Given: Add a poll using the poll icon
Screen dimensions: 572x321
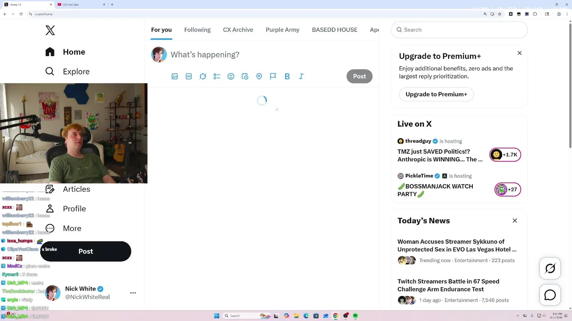Looking at the screenshot, I should click(x=217, y=76).
